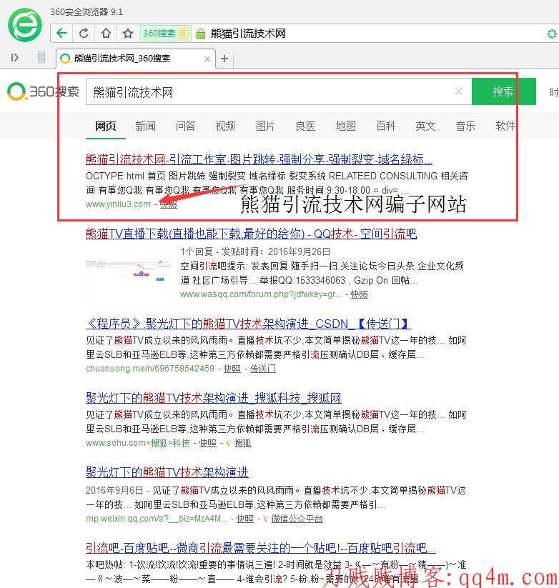Click the green 搜索 button
This screenshot has width=559, height=588.
point(503,91)
